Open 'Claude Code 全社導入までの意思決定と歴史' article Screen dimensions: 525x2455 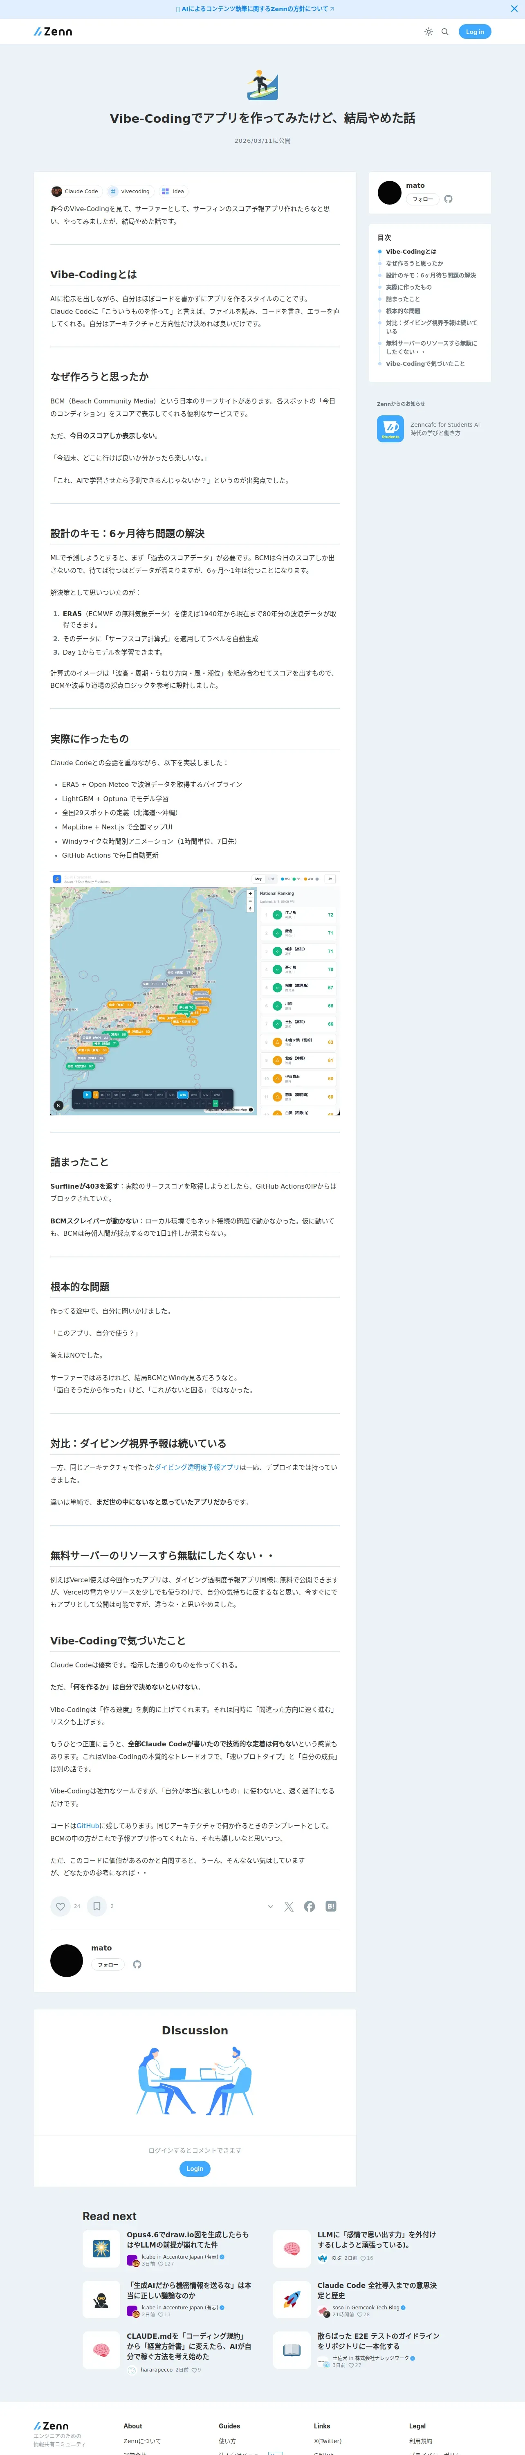click(x=377, y=2290)
